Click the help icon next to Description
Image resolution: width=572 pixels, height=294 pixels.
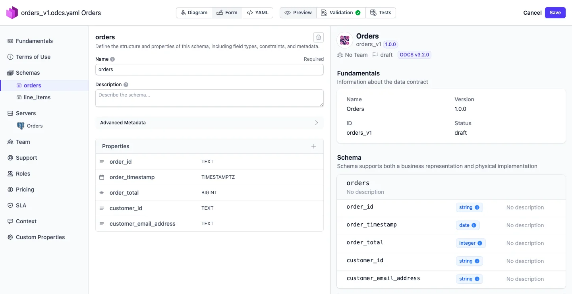tap(126, 85)
